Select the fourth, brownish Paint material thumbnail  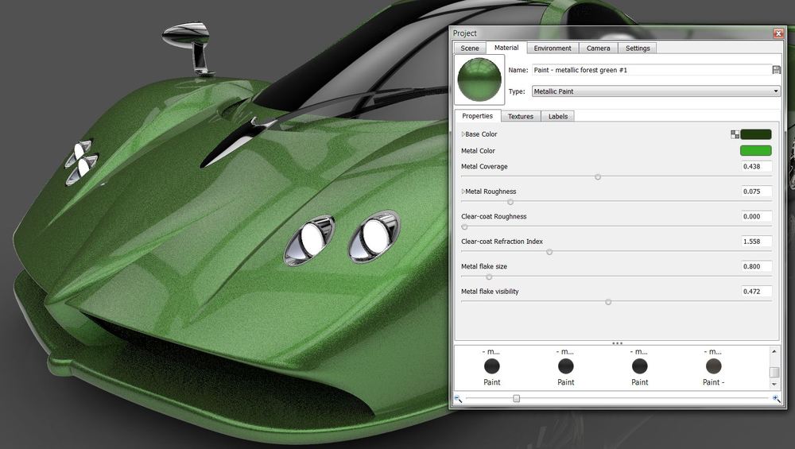point(713,366)
